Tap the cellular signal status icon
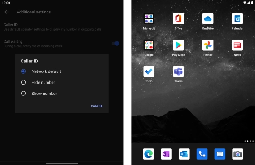Viewport: 255px width, 165px height. [x=248, y=3]
